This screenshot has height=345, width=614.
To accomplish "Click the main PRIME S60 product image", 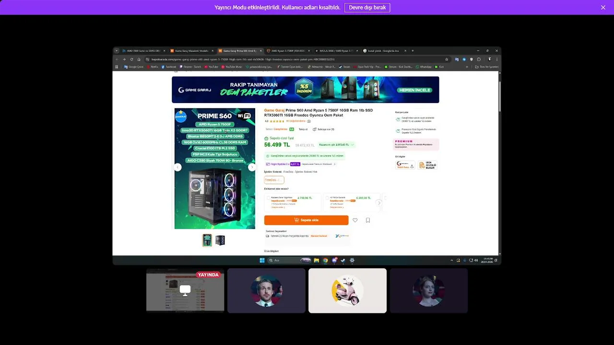I will point(215,169).
